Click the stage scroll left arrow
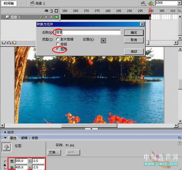Screen dimensions: 182x170 (x=2, y=125)
